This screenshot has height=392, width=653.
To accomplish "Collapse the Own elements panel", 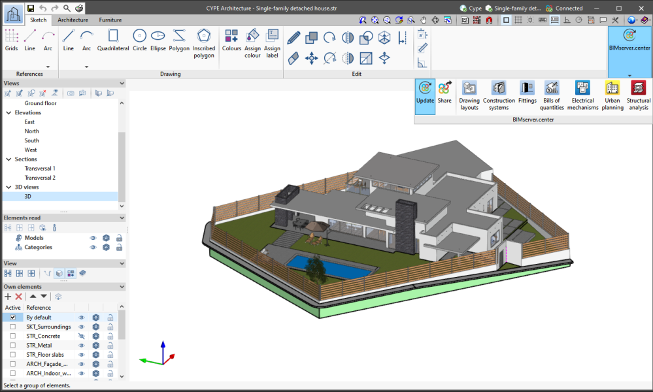I will [x=122, y=287].
